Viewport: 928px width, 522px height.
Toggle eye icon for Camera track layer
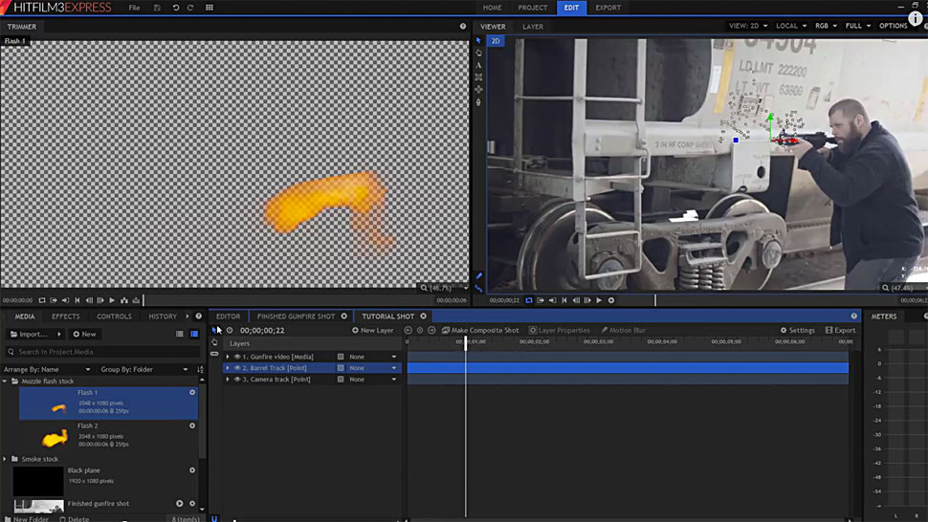point(237,380)
